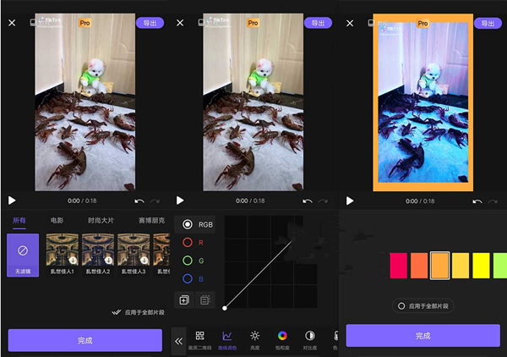The image size is (507, 357).
Task: Open the 时尚大片 filter category tab
Action: (x=101, y=220)
